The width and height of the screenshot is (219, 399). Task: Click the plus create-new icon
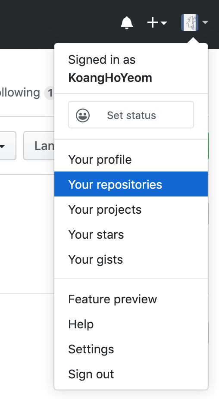153,23
